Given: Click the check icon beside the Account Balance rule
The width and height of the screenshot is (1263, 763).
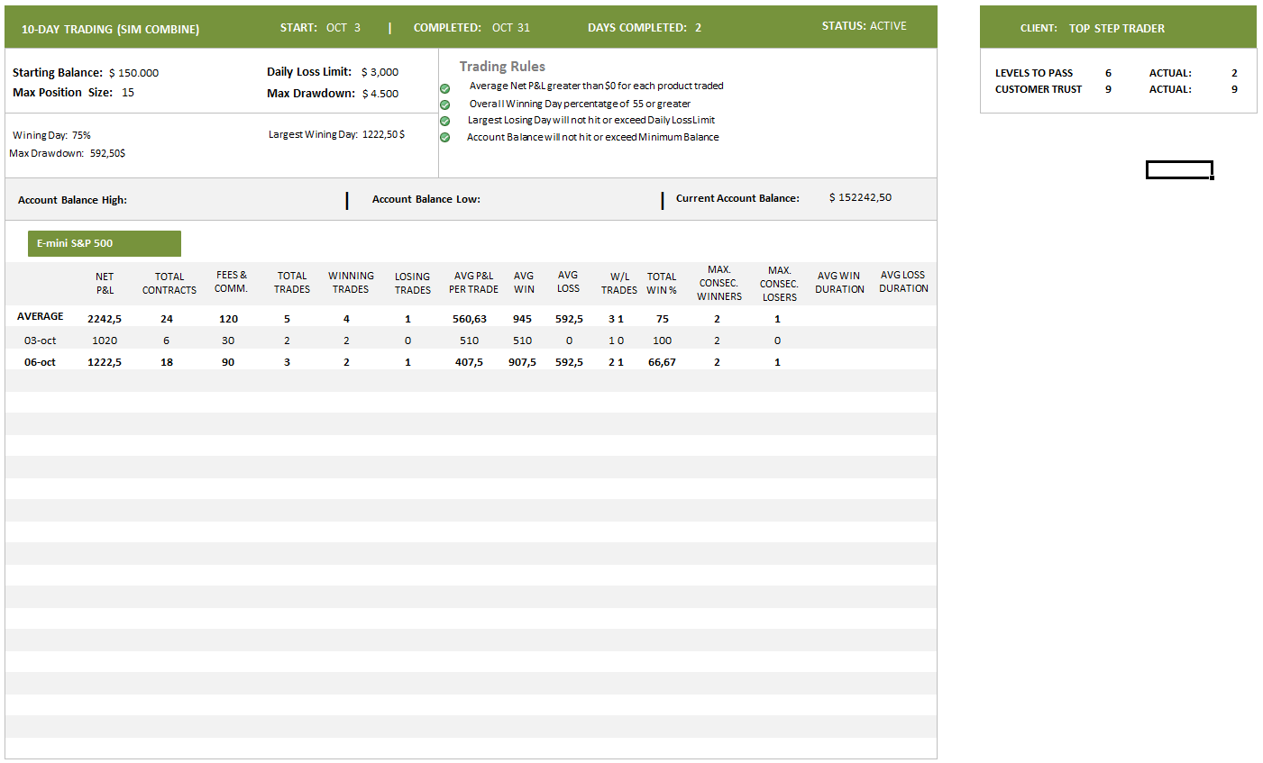Looking at the screenshot, I should click(x=444, y=138).
